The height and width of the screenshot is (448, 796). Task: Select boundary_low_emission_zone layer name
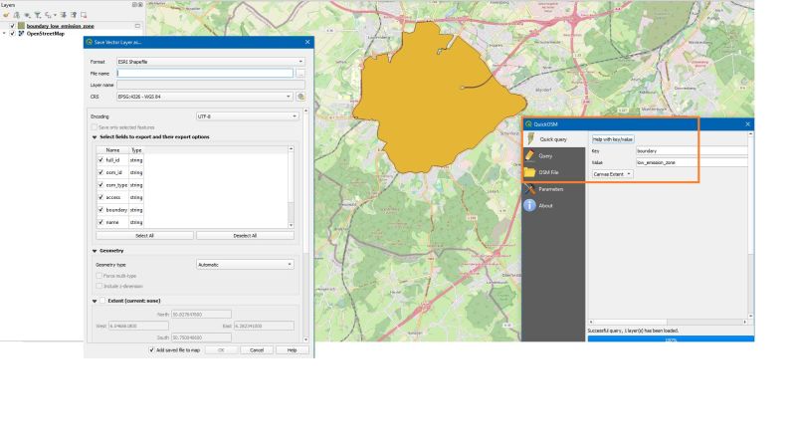click(60, 26)
